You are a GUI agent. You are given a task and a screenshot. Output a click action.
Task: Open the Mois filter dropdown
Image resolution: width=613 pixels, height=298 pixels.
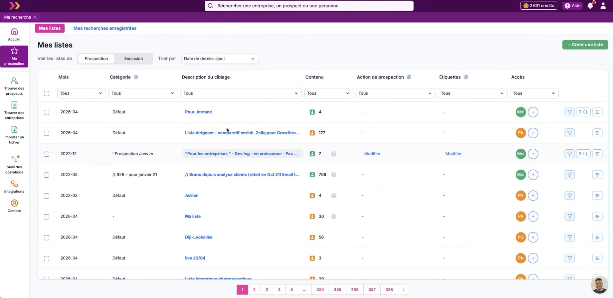tap(82, 93)
